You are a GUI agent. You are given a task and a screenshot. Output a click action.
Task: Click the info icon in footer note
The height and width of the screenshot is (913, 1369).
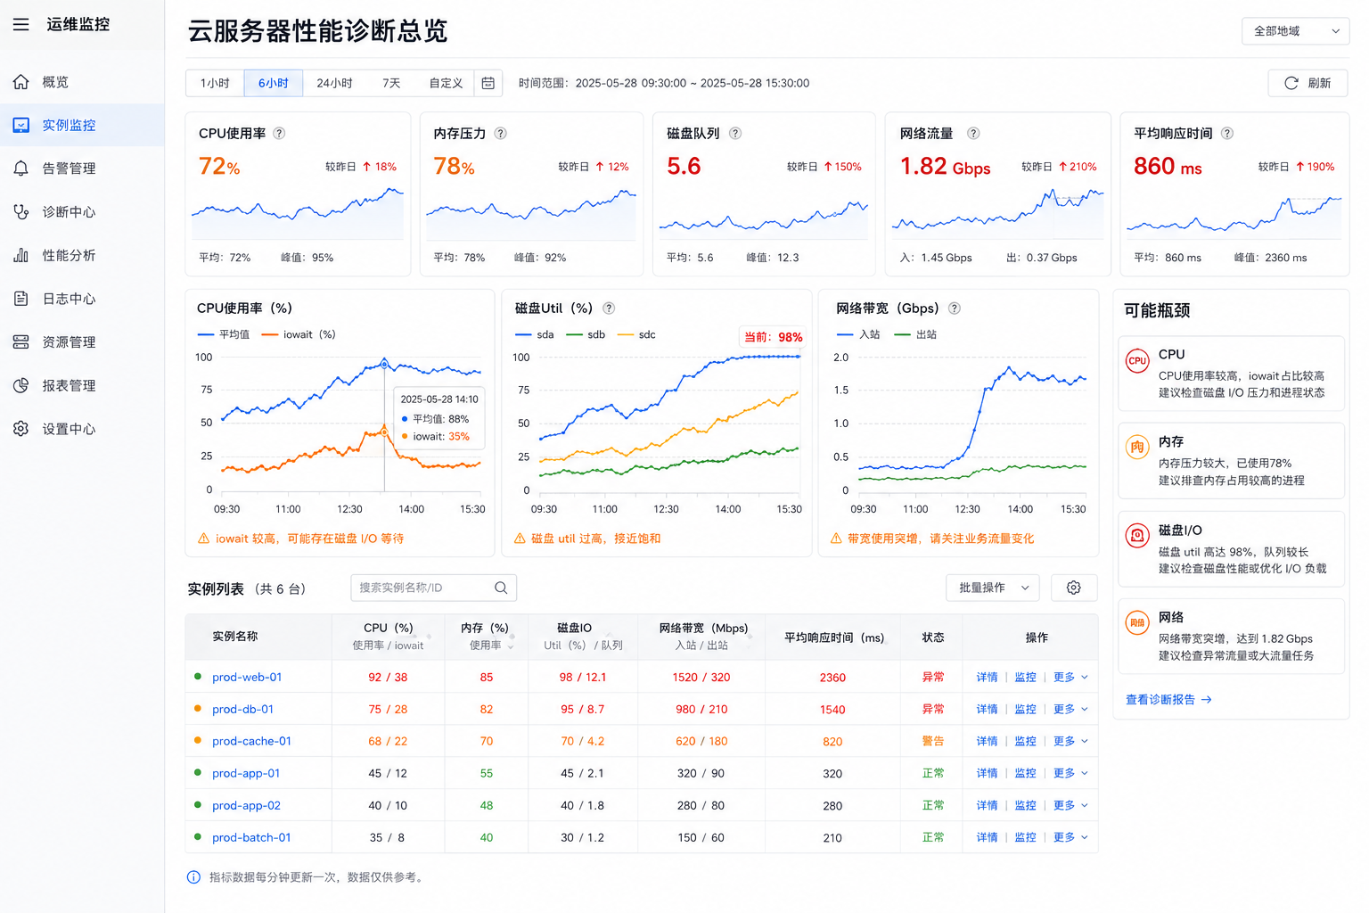coord(193,877)
